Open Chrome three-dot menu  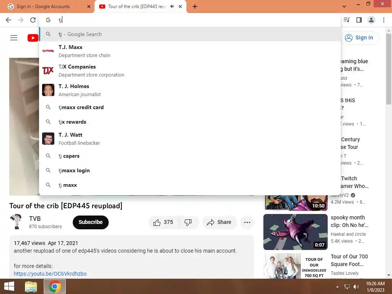[384, 20]
